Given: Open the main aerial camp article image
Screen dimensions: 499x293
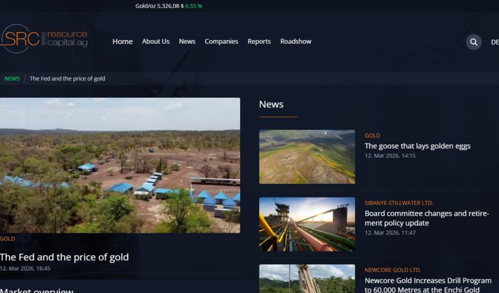Looking at the screenshot, I should [120, 165].
